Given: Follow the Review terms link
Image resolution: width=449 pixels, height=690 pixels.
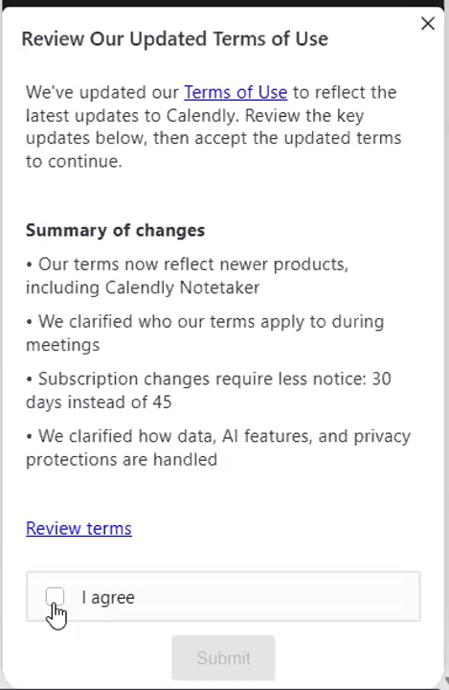Looking at the screenshot, I should [79, 528].
